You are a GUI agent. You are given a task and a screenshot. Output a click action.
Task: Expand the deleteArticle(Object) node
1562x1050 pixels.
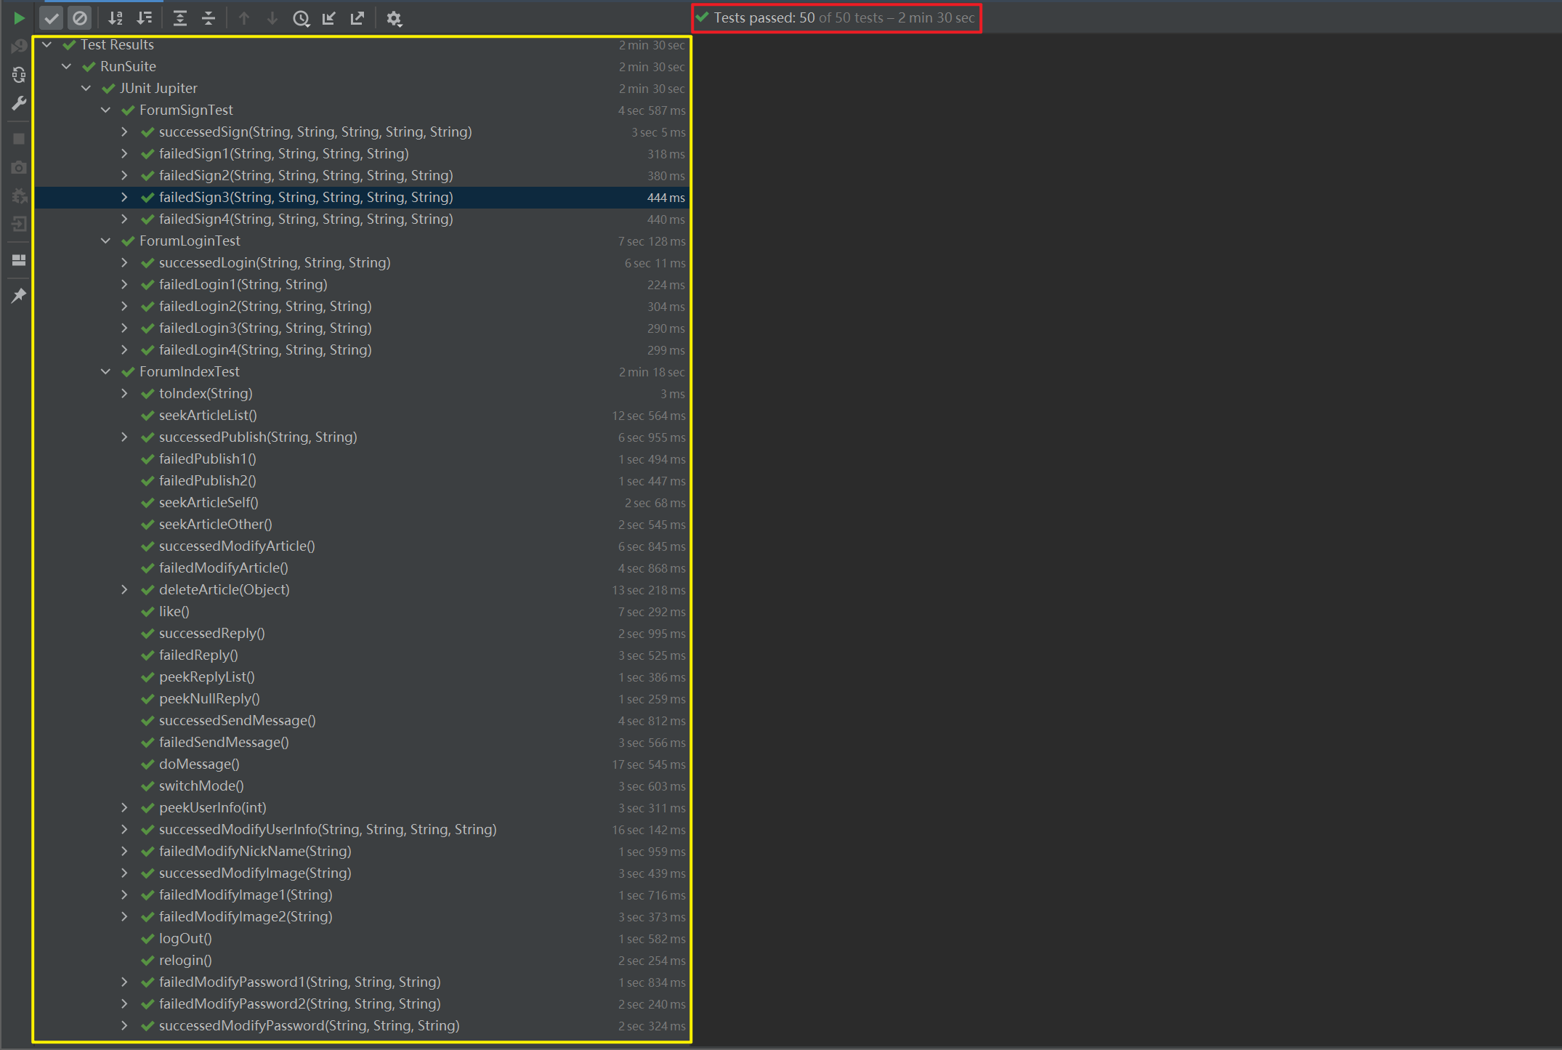click(125, 590)
